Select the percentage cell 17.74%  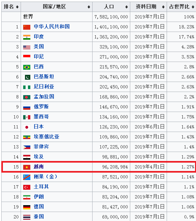(x=181, y=37)
